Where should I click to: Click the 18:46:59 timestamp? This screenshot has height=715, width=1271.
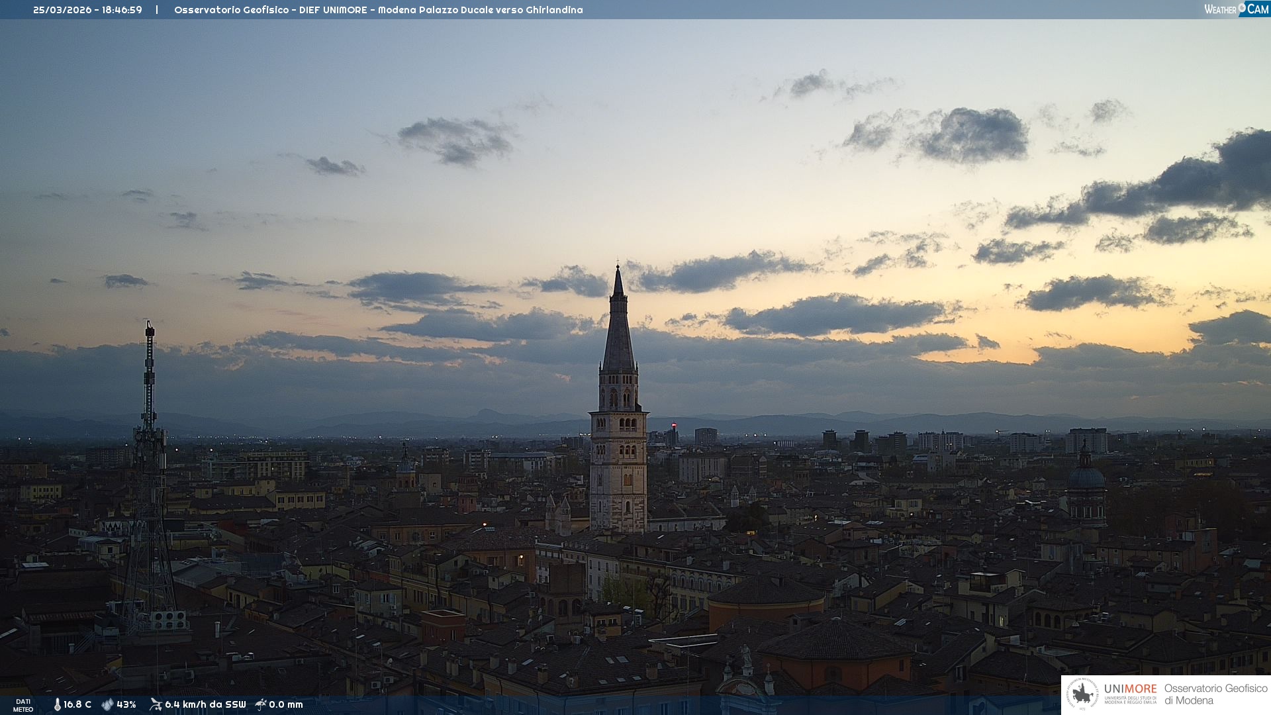[x=122, y=10]
